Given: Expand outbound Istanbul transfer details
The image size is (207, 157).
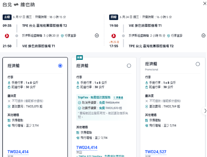Looking at the screenshot, I should 97,35.
